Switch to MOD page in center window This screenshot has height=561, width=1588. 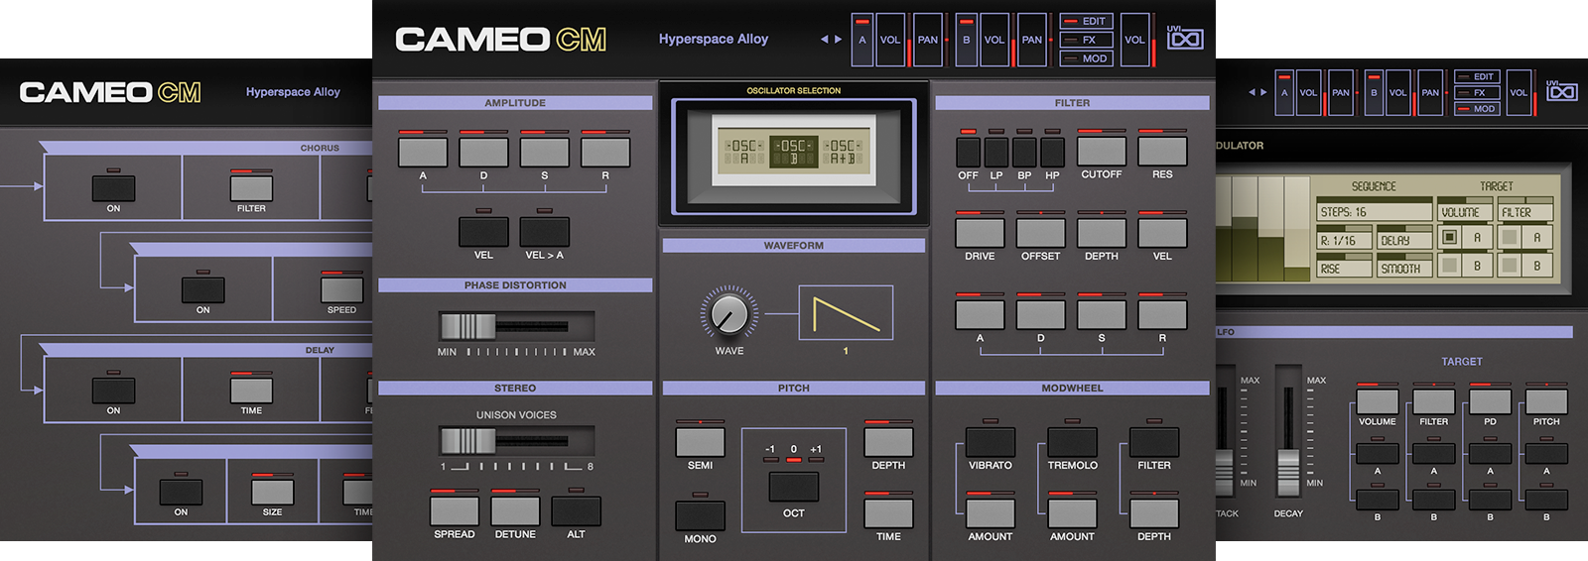(1087, 58)
